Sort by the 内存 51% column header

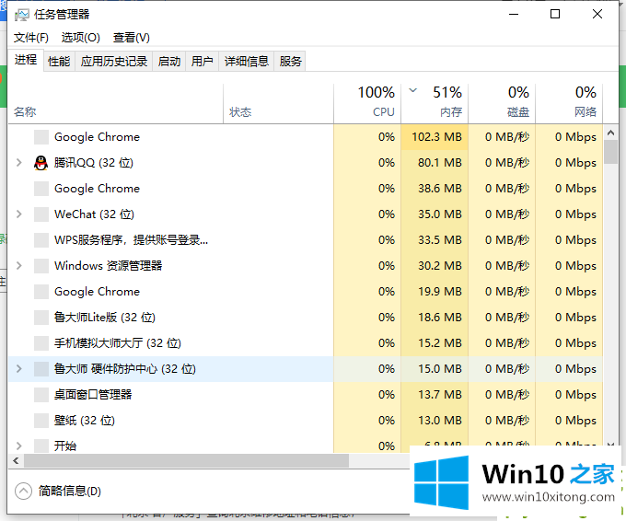tap(435, 103)
